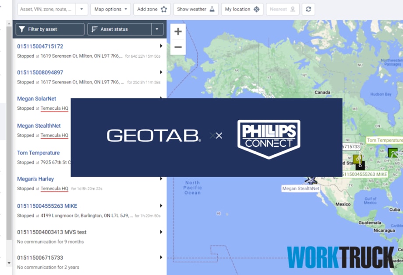Select 015115004003413 MVS test asset
The width and height of the screenshot is (403, 275).
click(52, 232)
